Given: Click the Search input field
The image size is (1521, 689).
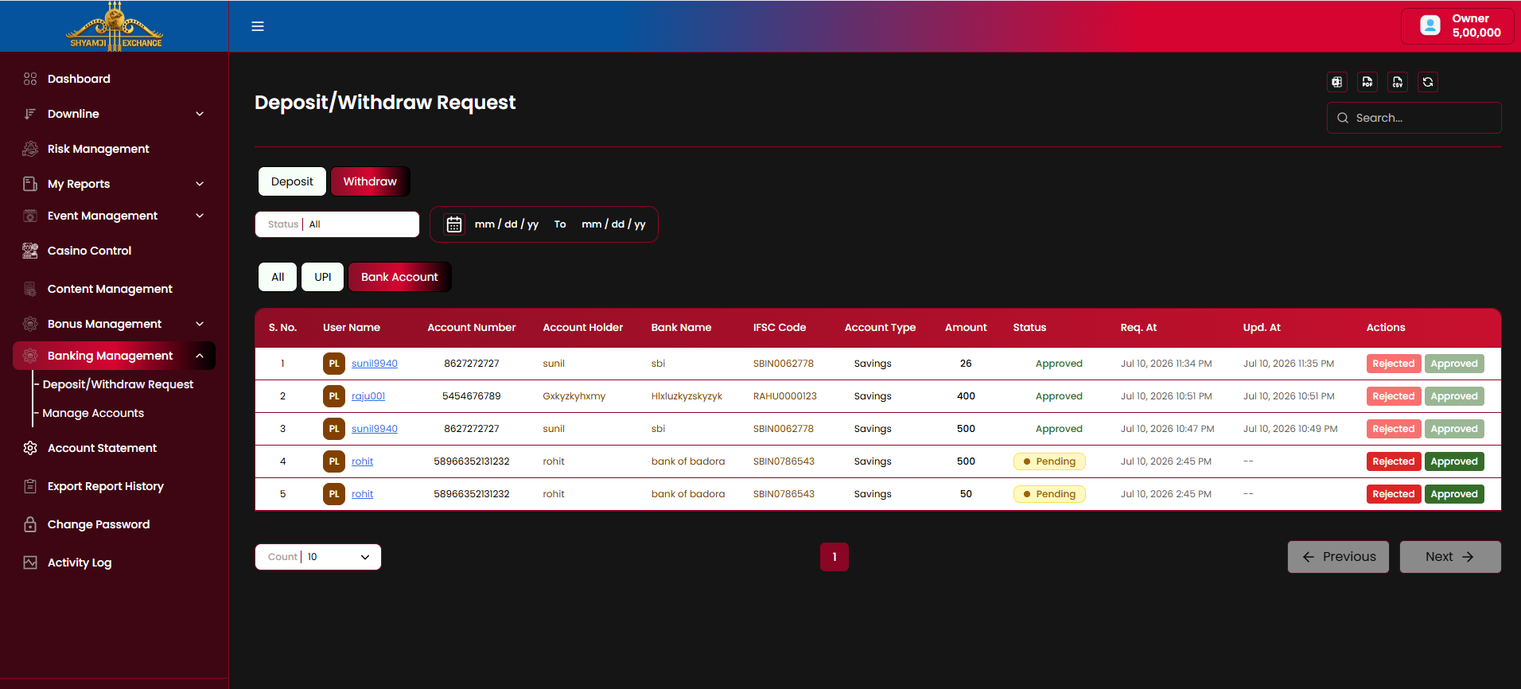Looking at the screenshot, I should (x=1414, y=118).
